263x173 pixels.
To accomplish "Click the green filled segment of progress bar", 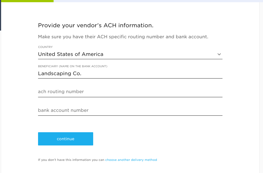I will click(x=27, y=1).
